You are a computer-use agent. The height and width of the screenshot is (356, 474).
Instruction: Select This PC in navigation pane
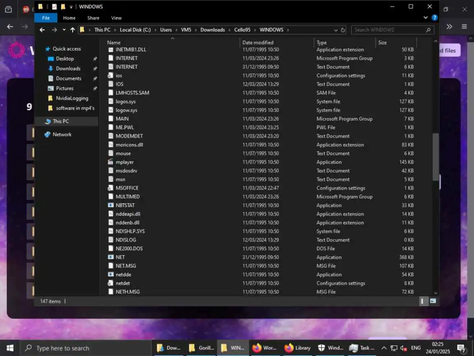coord(60,121)
